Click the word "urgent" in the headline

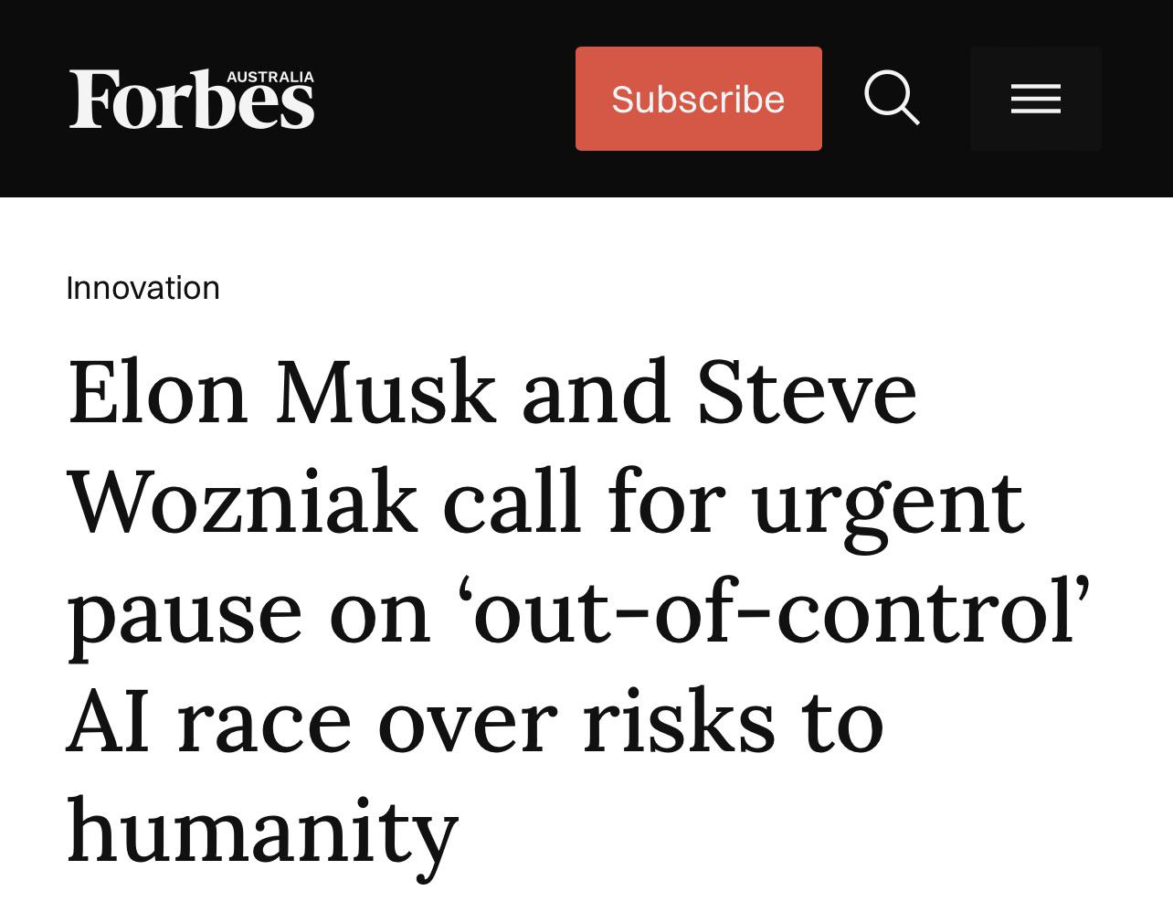pyautogui.click(x=888, y=504)
